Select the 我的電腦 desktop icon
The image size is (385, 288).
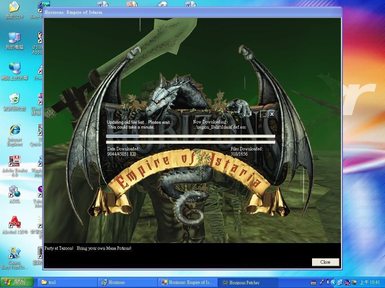click(x=14, y=40)
